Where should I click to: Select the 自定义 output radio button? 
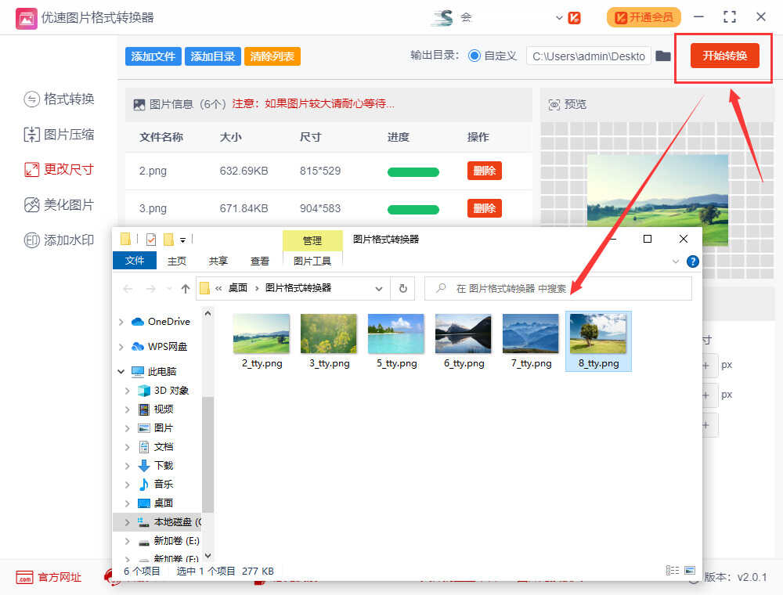click(x=474, y=56)
